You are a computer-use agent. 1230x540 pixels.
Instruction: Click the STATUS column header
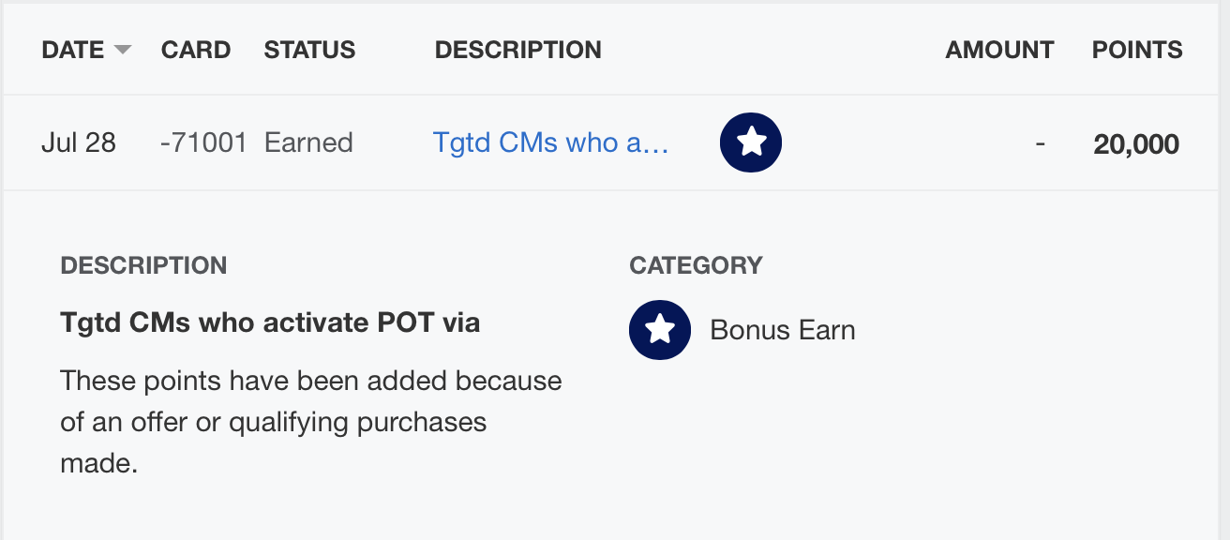coord(309,50)
